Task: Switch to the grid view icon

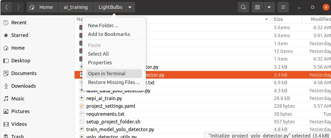Action: [257, 7]
